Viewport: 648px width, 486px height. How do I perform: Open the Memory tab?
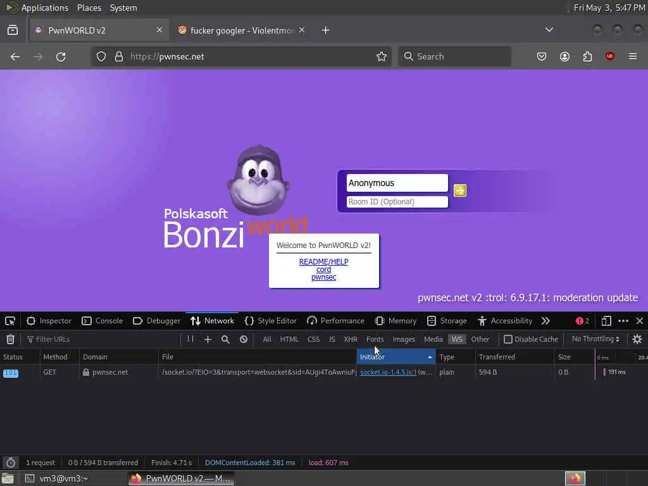tap(396, 321)
